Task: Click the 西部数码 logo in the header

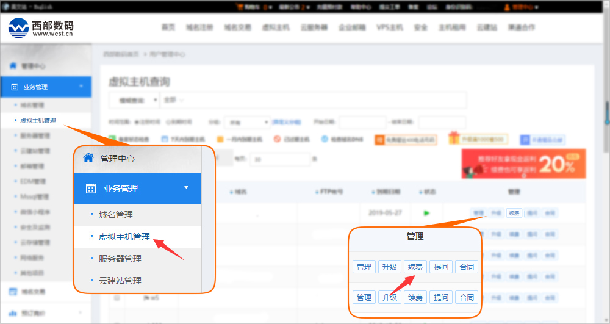Action: click(x=41, y=27)
